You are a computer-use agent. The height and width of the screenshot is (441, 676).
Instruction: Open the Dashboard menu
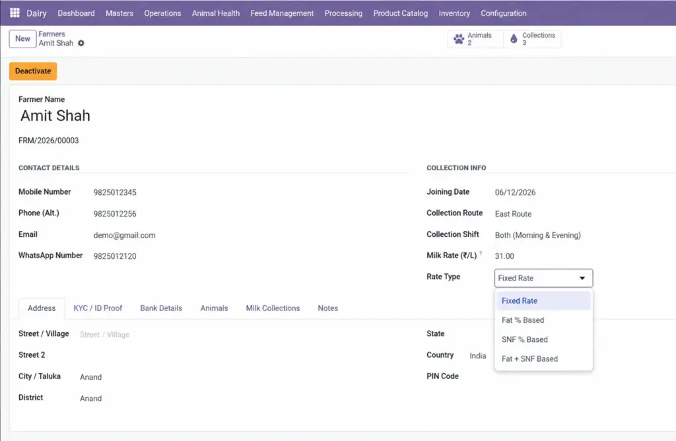77,13
